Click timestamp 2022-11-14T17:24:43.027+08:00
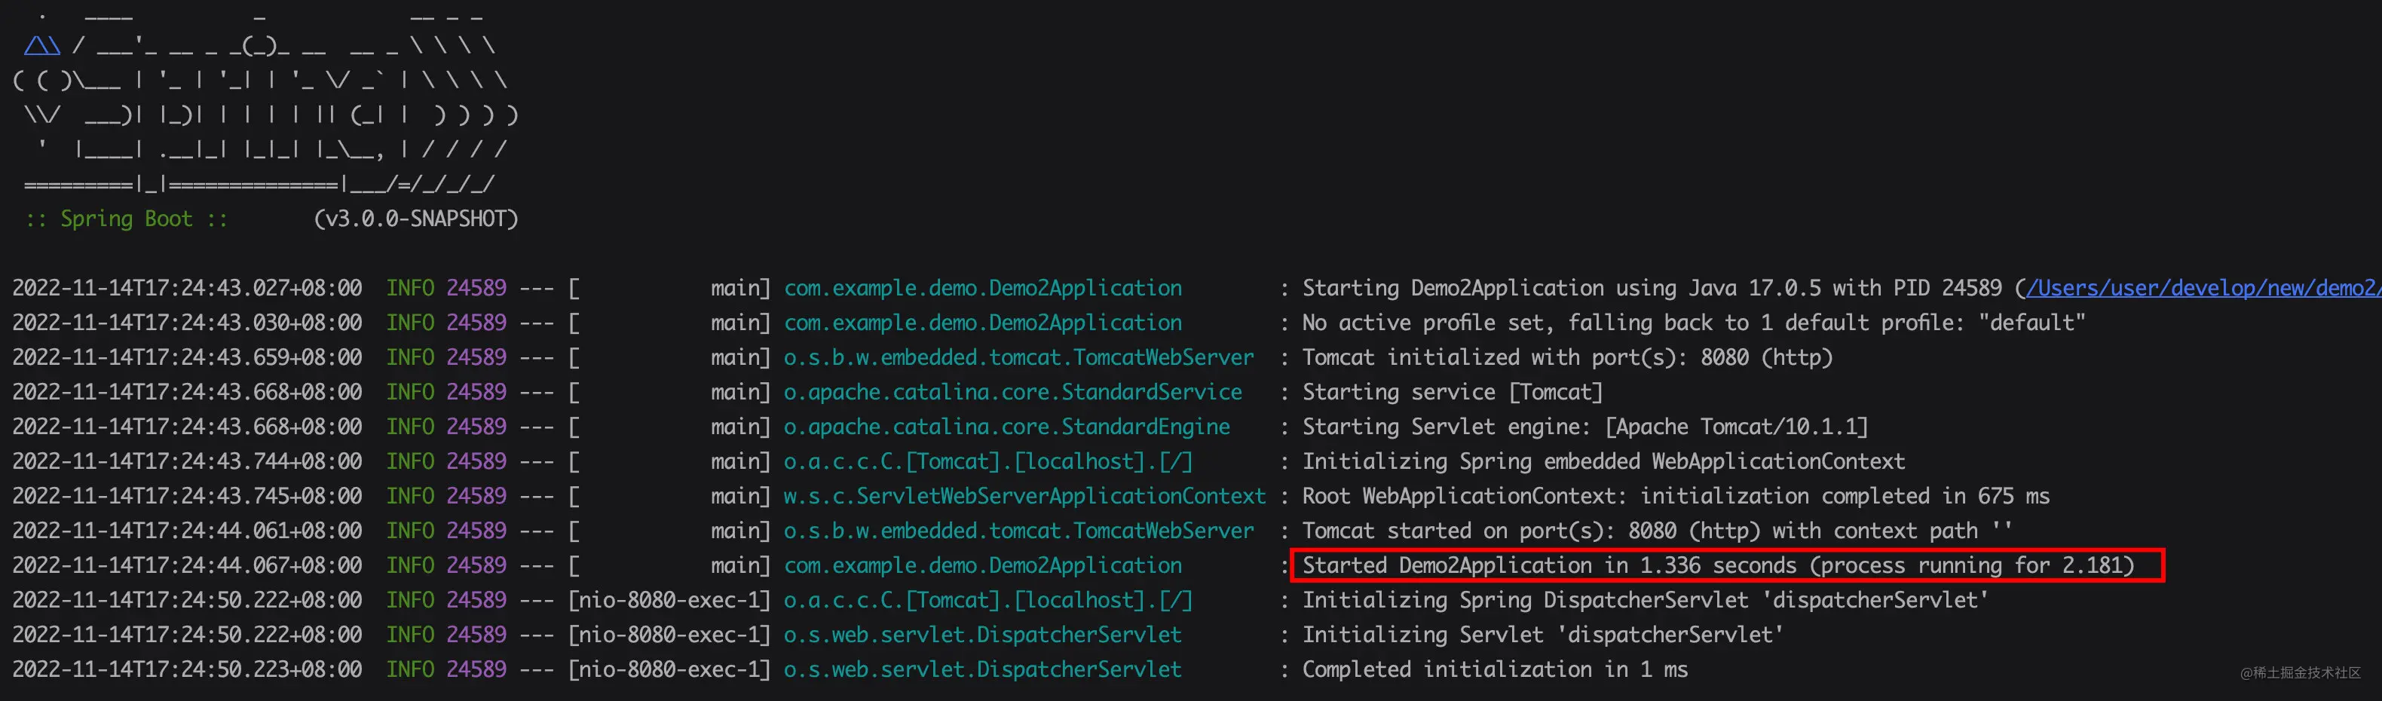 pos(187,289)
